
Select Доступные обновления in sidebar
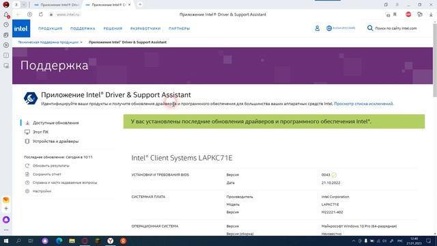pos(56,123)
